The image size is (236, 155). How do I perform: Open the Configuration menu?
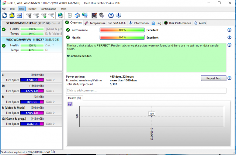(x=48, y=8)
